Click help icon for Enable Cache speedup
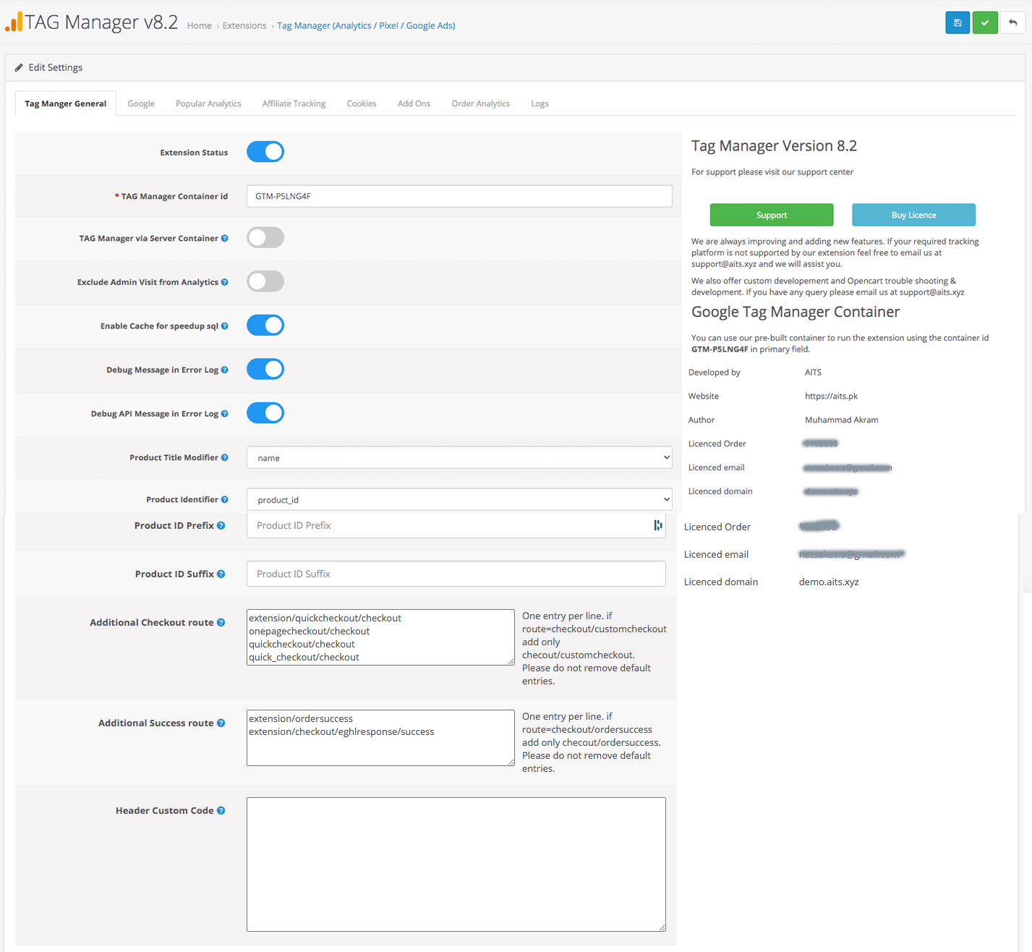The image size is (1032, 952). tap(225, 326)
